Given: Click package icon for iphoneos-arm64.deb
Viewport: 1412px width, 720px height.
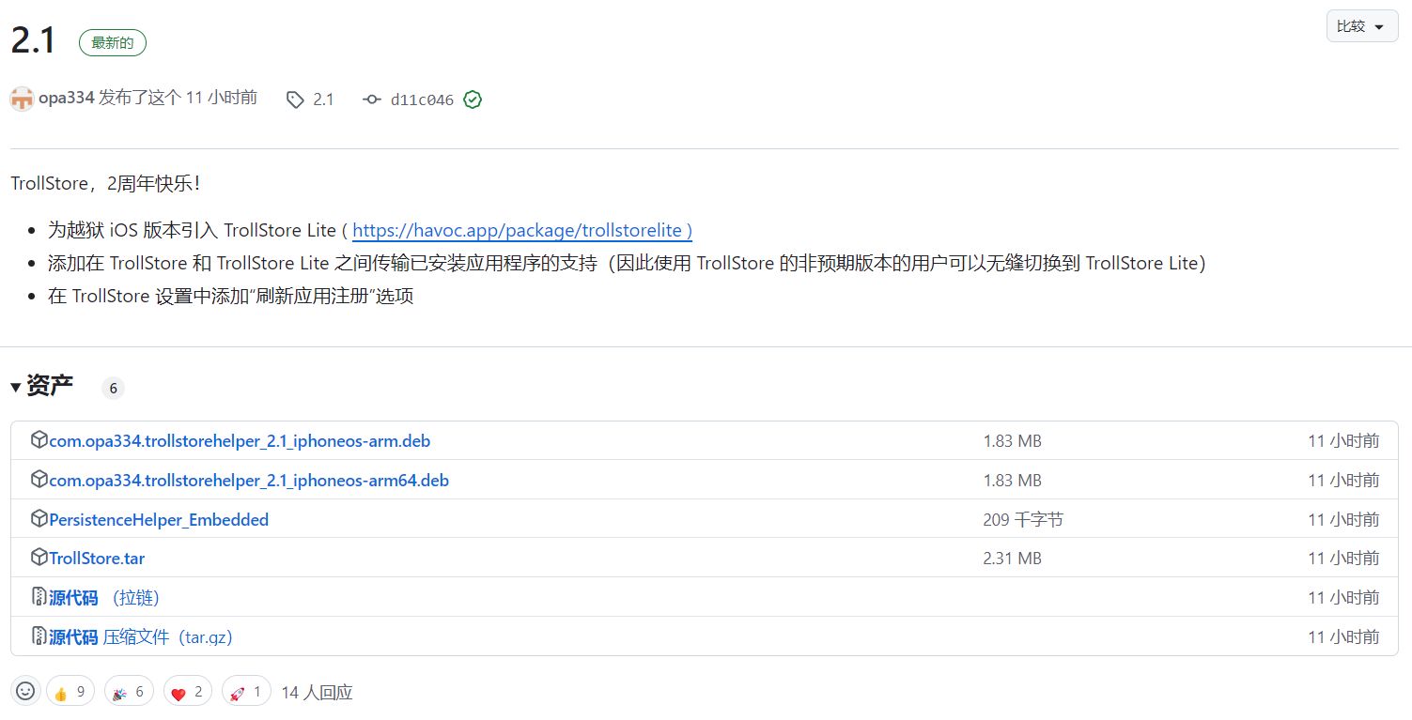Looking at the screenshot, I should point(39,480).
